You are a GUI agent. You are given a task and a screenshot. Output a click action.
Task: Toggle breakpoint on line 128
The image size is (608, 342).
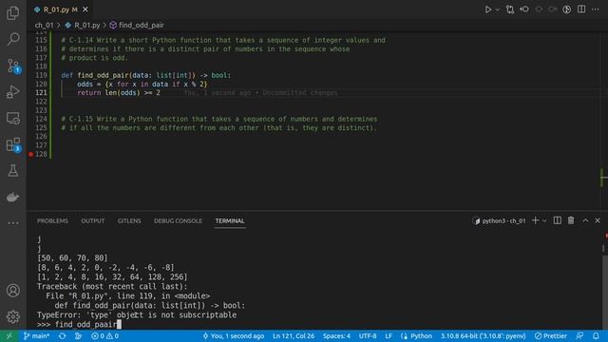(x=31, y=154)
